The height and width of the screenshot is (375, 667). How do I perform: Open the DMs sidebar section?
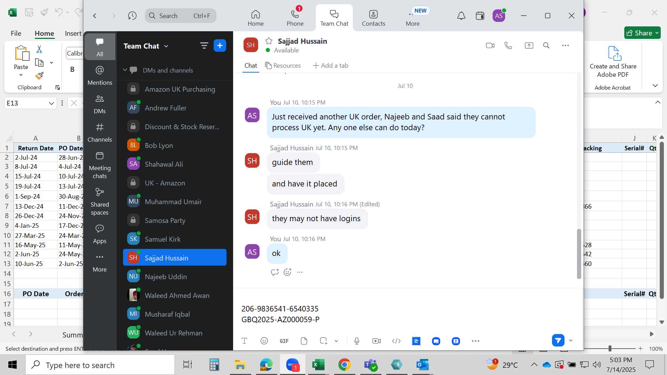point(100,104)
